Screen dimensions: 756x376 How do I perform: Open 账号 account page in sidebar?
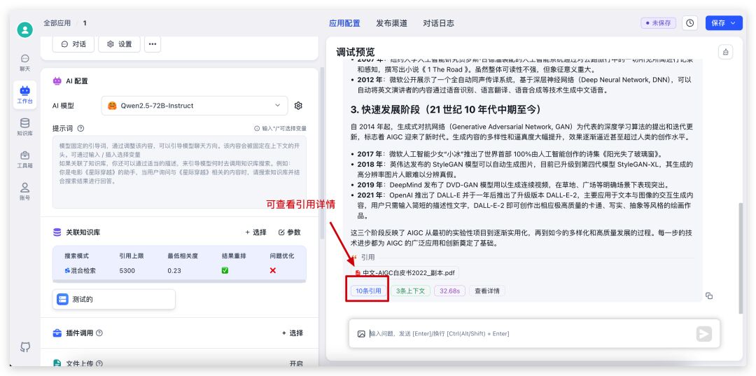point(24,191)
